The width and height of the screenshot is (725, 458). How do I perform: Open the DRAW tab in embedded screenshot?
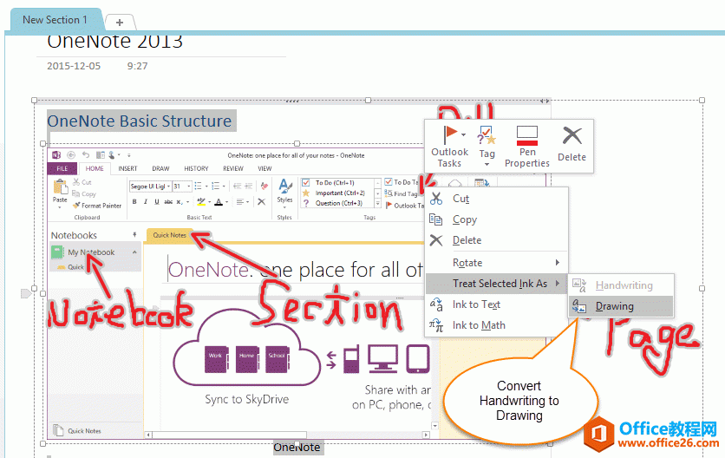click(160, 169)
